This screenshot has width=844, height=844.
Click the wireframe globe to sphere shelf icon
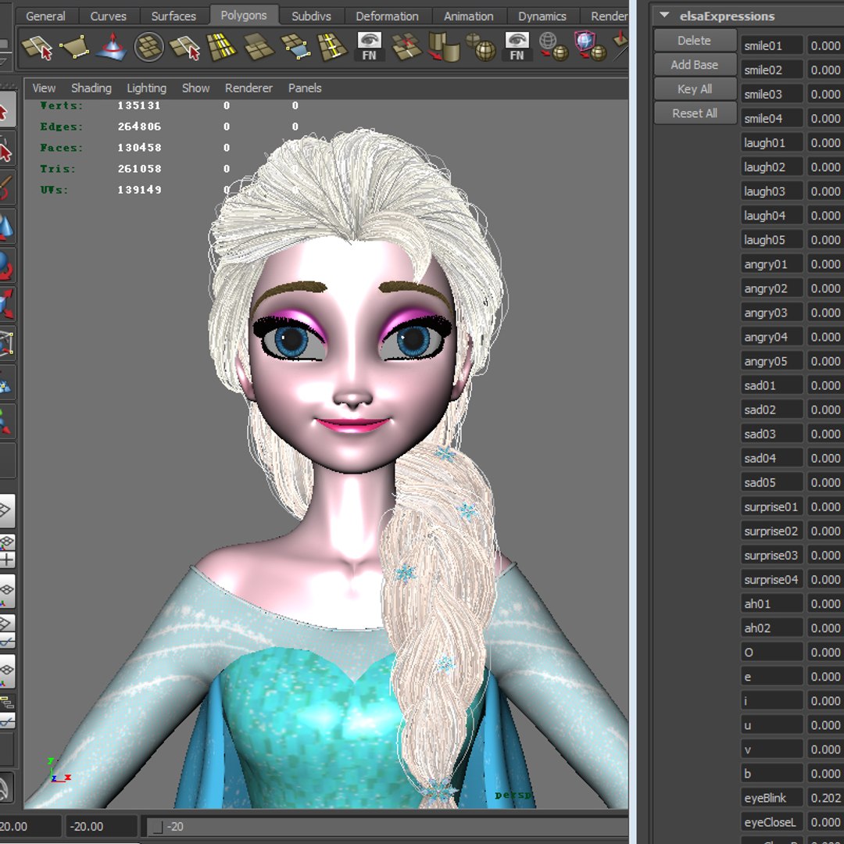click(554, 47)
